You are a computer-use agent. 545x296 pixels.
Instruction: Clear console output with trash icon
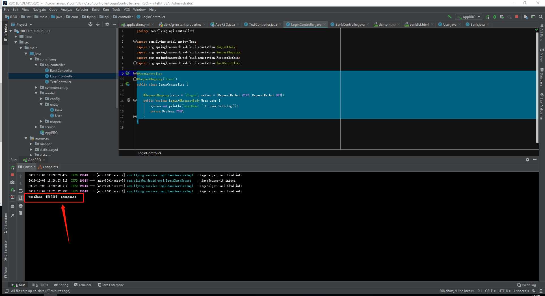point(21,213)
